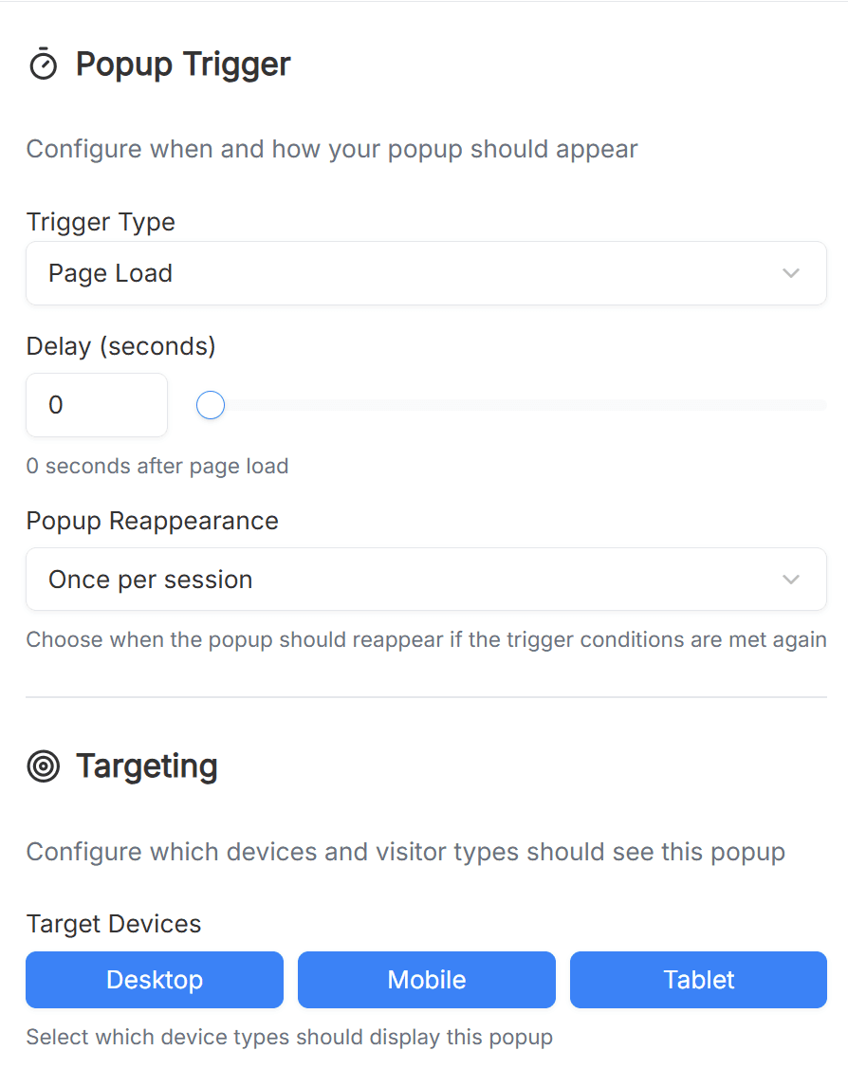Click the Trigger Type label
Image resolution: width=848 pixels, height=1069 pixels.
click(101, 222)
